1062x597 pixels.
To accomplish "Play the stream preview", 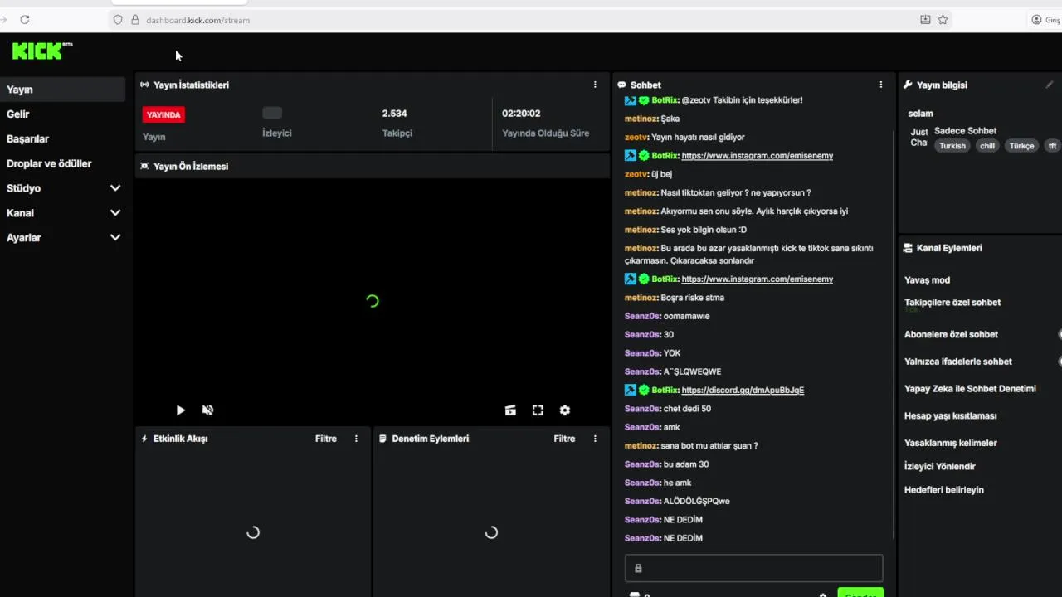I will coord(180,410).
